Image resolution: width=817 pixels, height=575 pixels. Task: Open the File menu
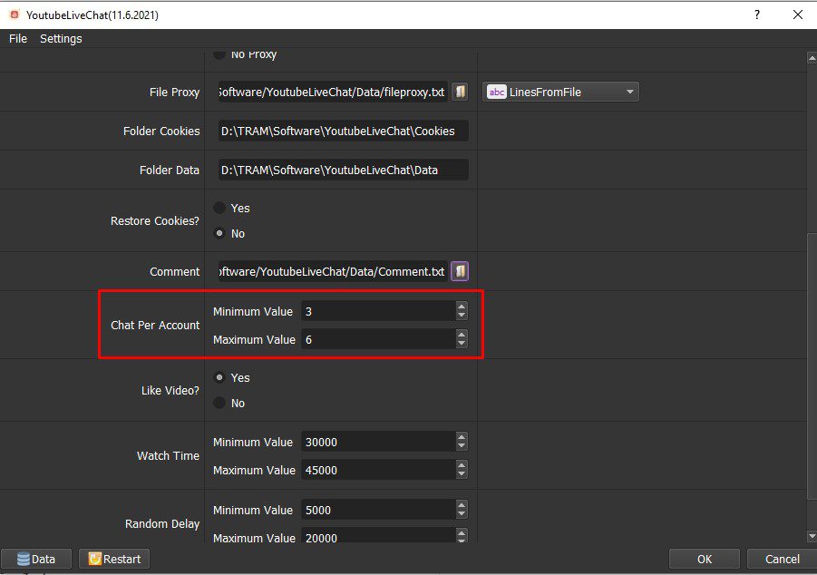[x=18, y=39]
